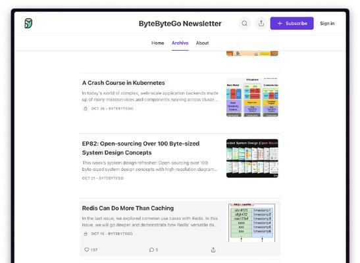Viewport: 360px width, 263px height.
Task: Click the lock icon on Kubernetes post
Action: [x=86, y=108]
